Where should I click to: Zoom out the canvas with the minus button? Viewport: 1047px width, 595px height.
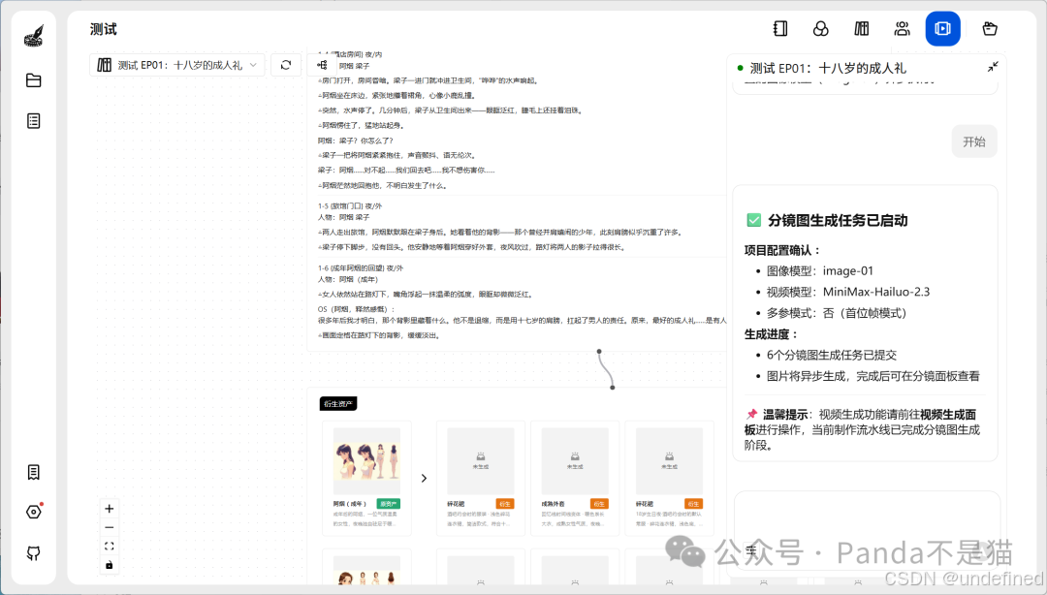[x=109, y=527]
